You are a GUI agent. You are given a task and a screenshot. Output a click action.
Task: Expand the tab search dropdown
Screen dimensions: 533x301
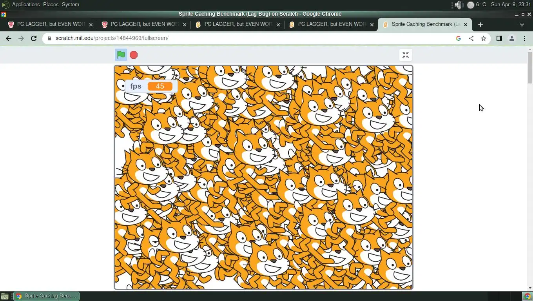(522, 24)
